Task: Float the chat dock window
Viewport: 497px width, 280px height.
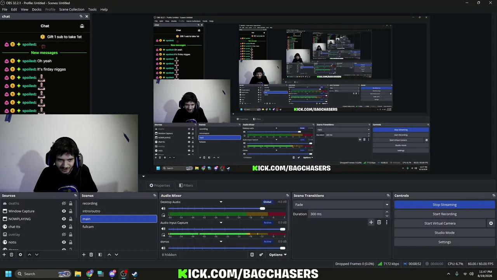Action: (81, 16)
